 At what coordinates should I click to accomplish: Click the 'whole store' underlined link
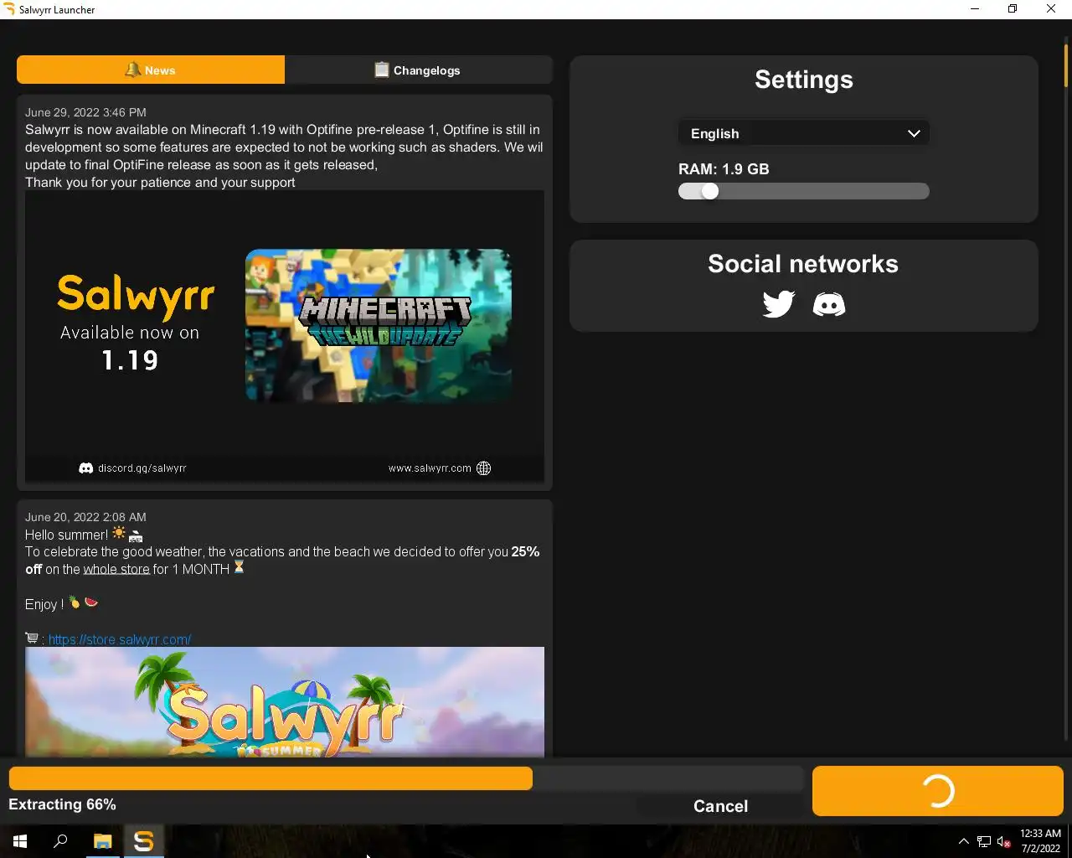(116, 569)
